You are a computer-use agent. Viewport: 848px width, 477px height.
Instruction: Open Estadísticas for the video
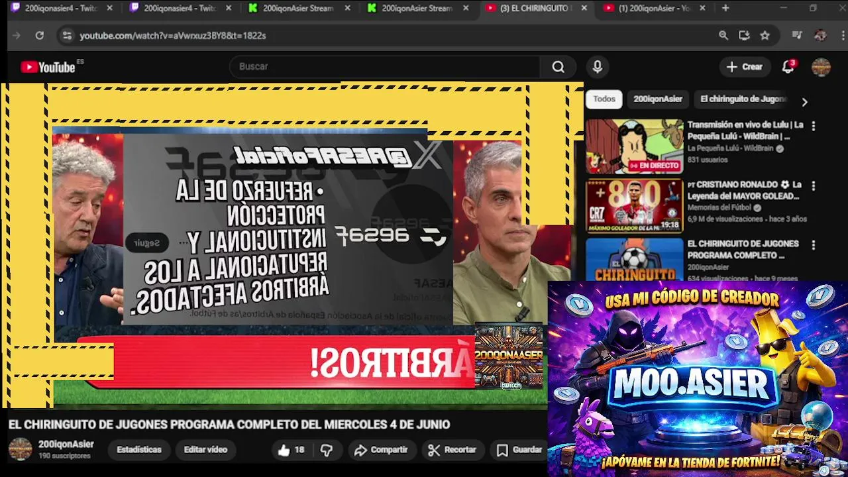coord(139,450)
